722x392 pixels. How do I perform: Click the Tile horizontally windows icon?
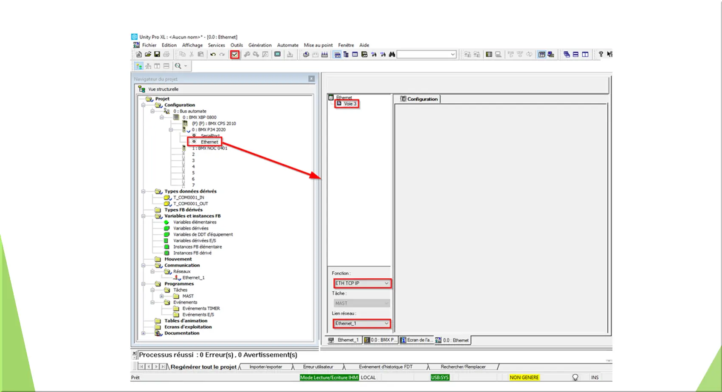(575, 54)
